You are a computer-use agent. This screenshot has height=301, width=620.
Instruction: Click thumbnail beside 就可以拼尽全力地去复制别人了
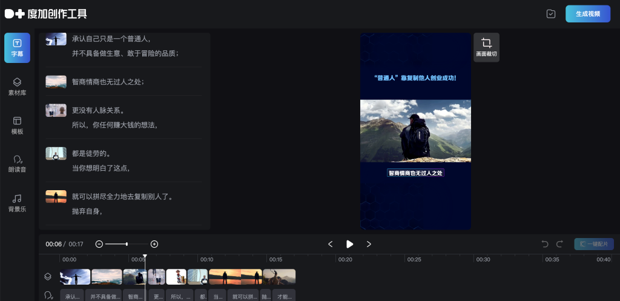(56, 197)
